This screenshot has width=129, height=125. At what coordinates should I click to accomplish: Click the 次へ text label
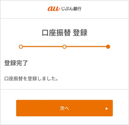click(64, 108)
